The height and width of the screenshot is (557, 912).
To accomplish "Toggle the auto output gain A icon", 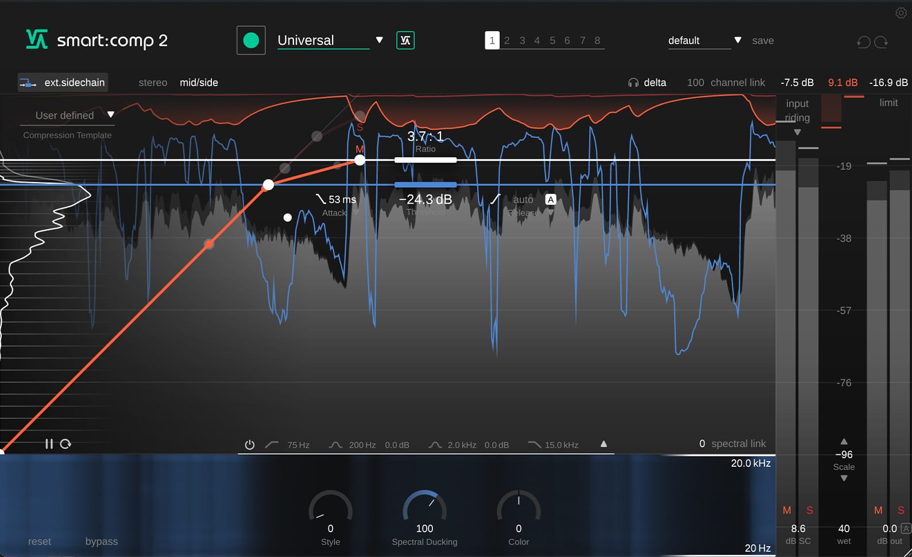I will pyautogui.click(x=906, y=528).
